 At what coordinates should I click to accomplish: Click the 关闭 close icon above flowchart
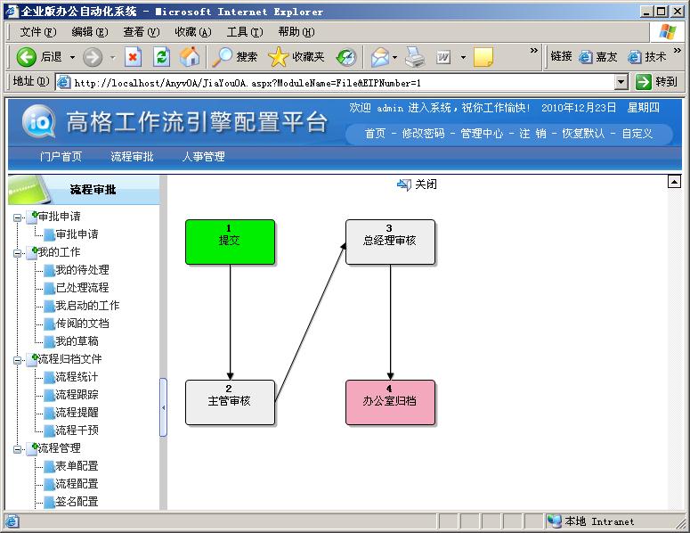[x=404, y=184]
